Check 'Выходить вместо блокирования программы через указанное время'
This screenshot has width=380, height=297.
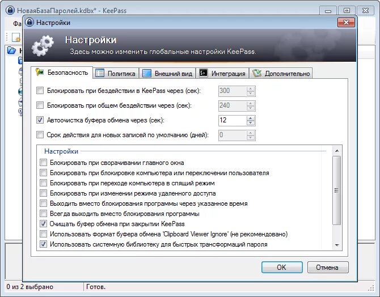[x=43, y=203]
